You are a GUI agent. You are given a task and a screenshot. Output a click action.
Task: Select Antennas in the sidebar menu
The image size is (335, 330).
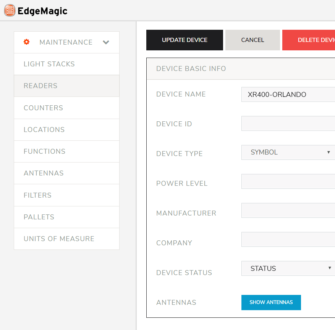pos(67,173)
